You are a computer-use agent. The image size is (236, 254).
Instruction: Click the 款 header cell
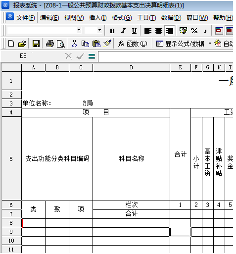(x=57, y=209)
